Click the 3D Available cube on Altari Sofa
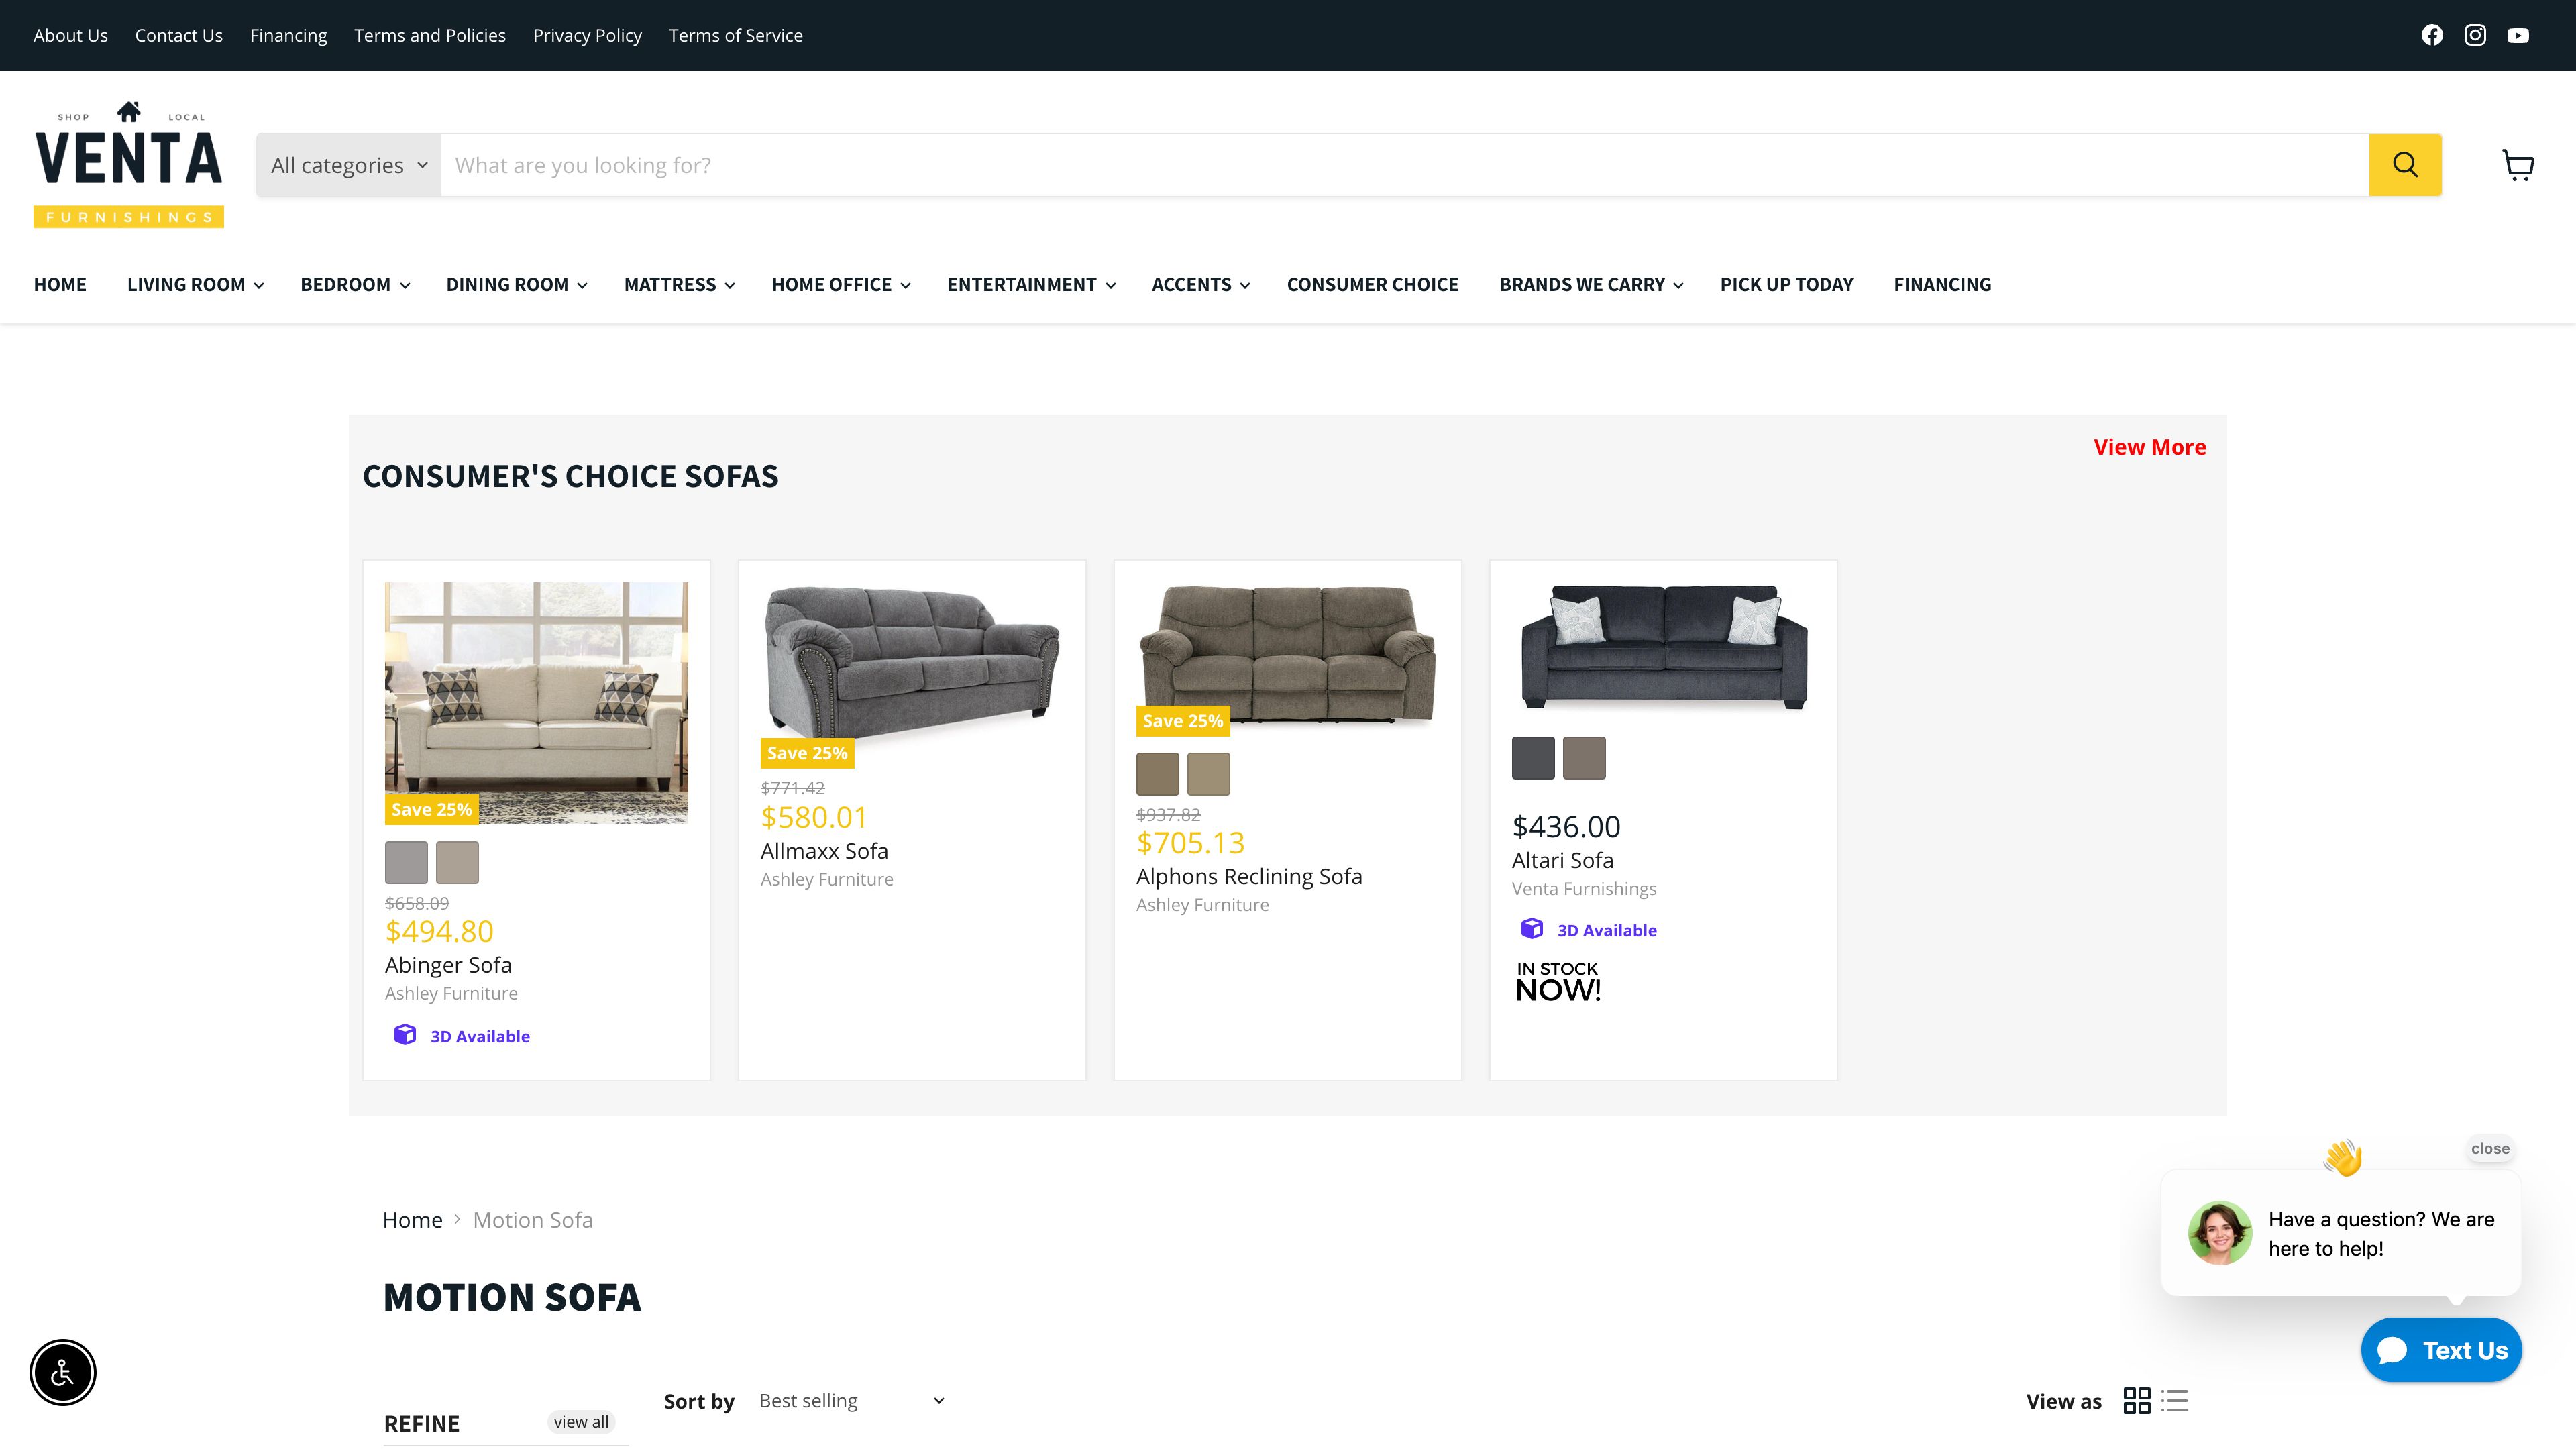 [1532, 929]
